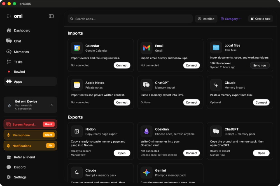Click the Apps puzzle piece icon
Viewport: 280px width, 186px height.
(9, 82)
